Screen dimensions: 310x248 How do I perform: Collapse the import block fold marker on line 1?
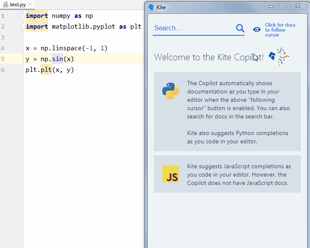23,16
